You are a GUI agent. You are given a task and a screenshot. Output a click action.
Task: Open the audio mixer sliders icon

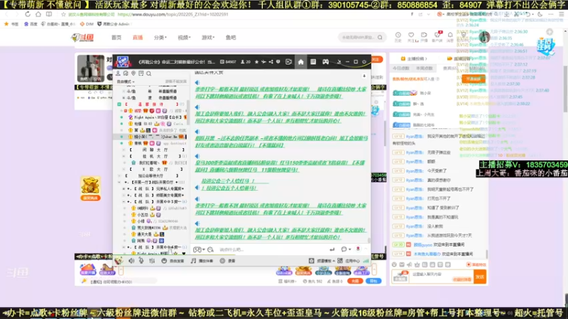[x=152, y=261]
